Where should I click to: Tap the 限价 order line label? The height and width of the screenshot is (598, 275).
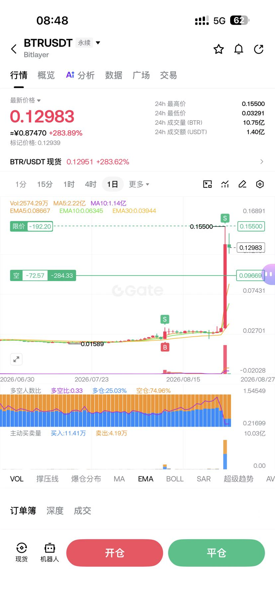tap(32, 226)
